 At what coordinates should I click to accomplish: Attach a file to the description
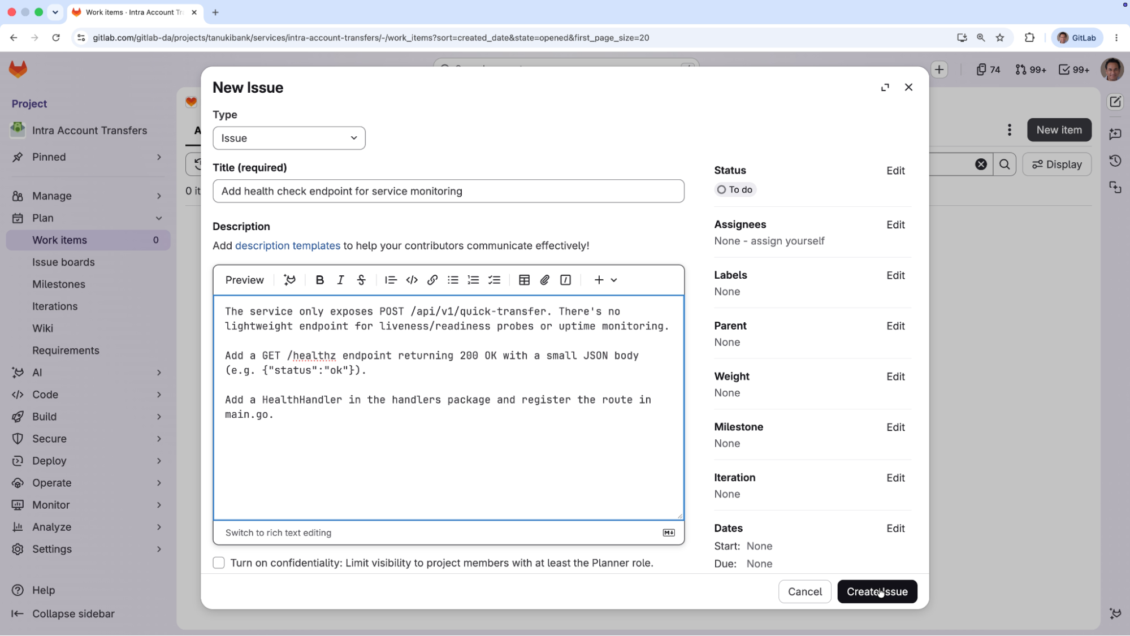[x=545, y=280]
